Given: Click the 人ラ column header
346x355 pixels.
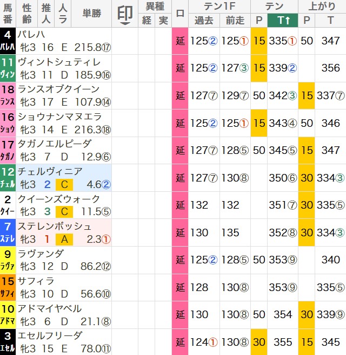Looking at the screenshot, I should (x=63, y=14).
